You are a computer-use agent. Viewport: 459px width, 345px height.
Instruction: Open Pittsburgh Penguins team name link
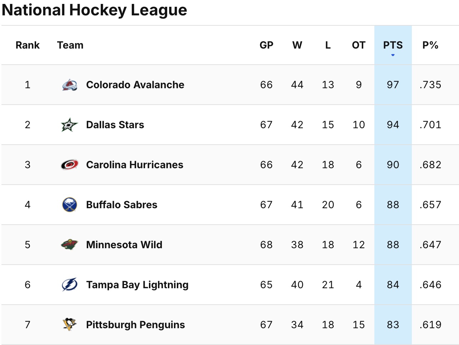[135, 325]
